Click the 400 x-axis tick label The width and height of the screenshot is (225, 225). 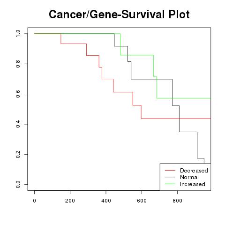[x=106, y=201]
